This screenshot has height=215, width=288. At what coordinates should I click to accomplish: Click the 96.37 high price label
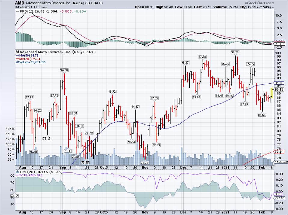[185, 62]
